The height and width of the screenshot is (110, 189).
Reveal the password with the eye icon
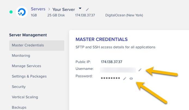[131, 78]
